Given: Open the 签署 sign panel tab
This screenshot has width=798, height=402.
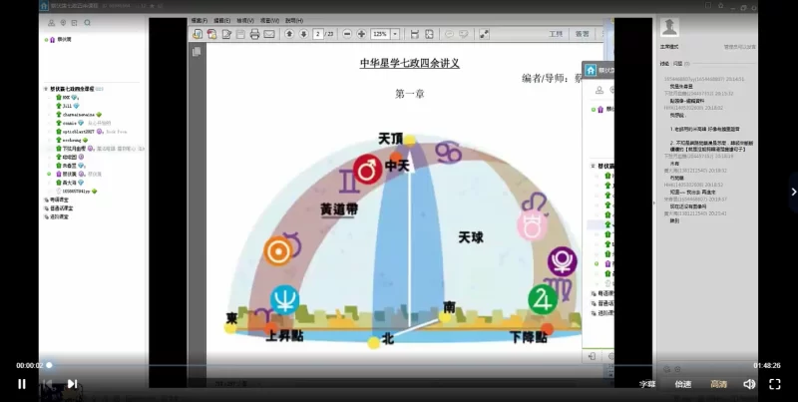Looking at the screenshot, I should click(583, 34).
